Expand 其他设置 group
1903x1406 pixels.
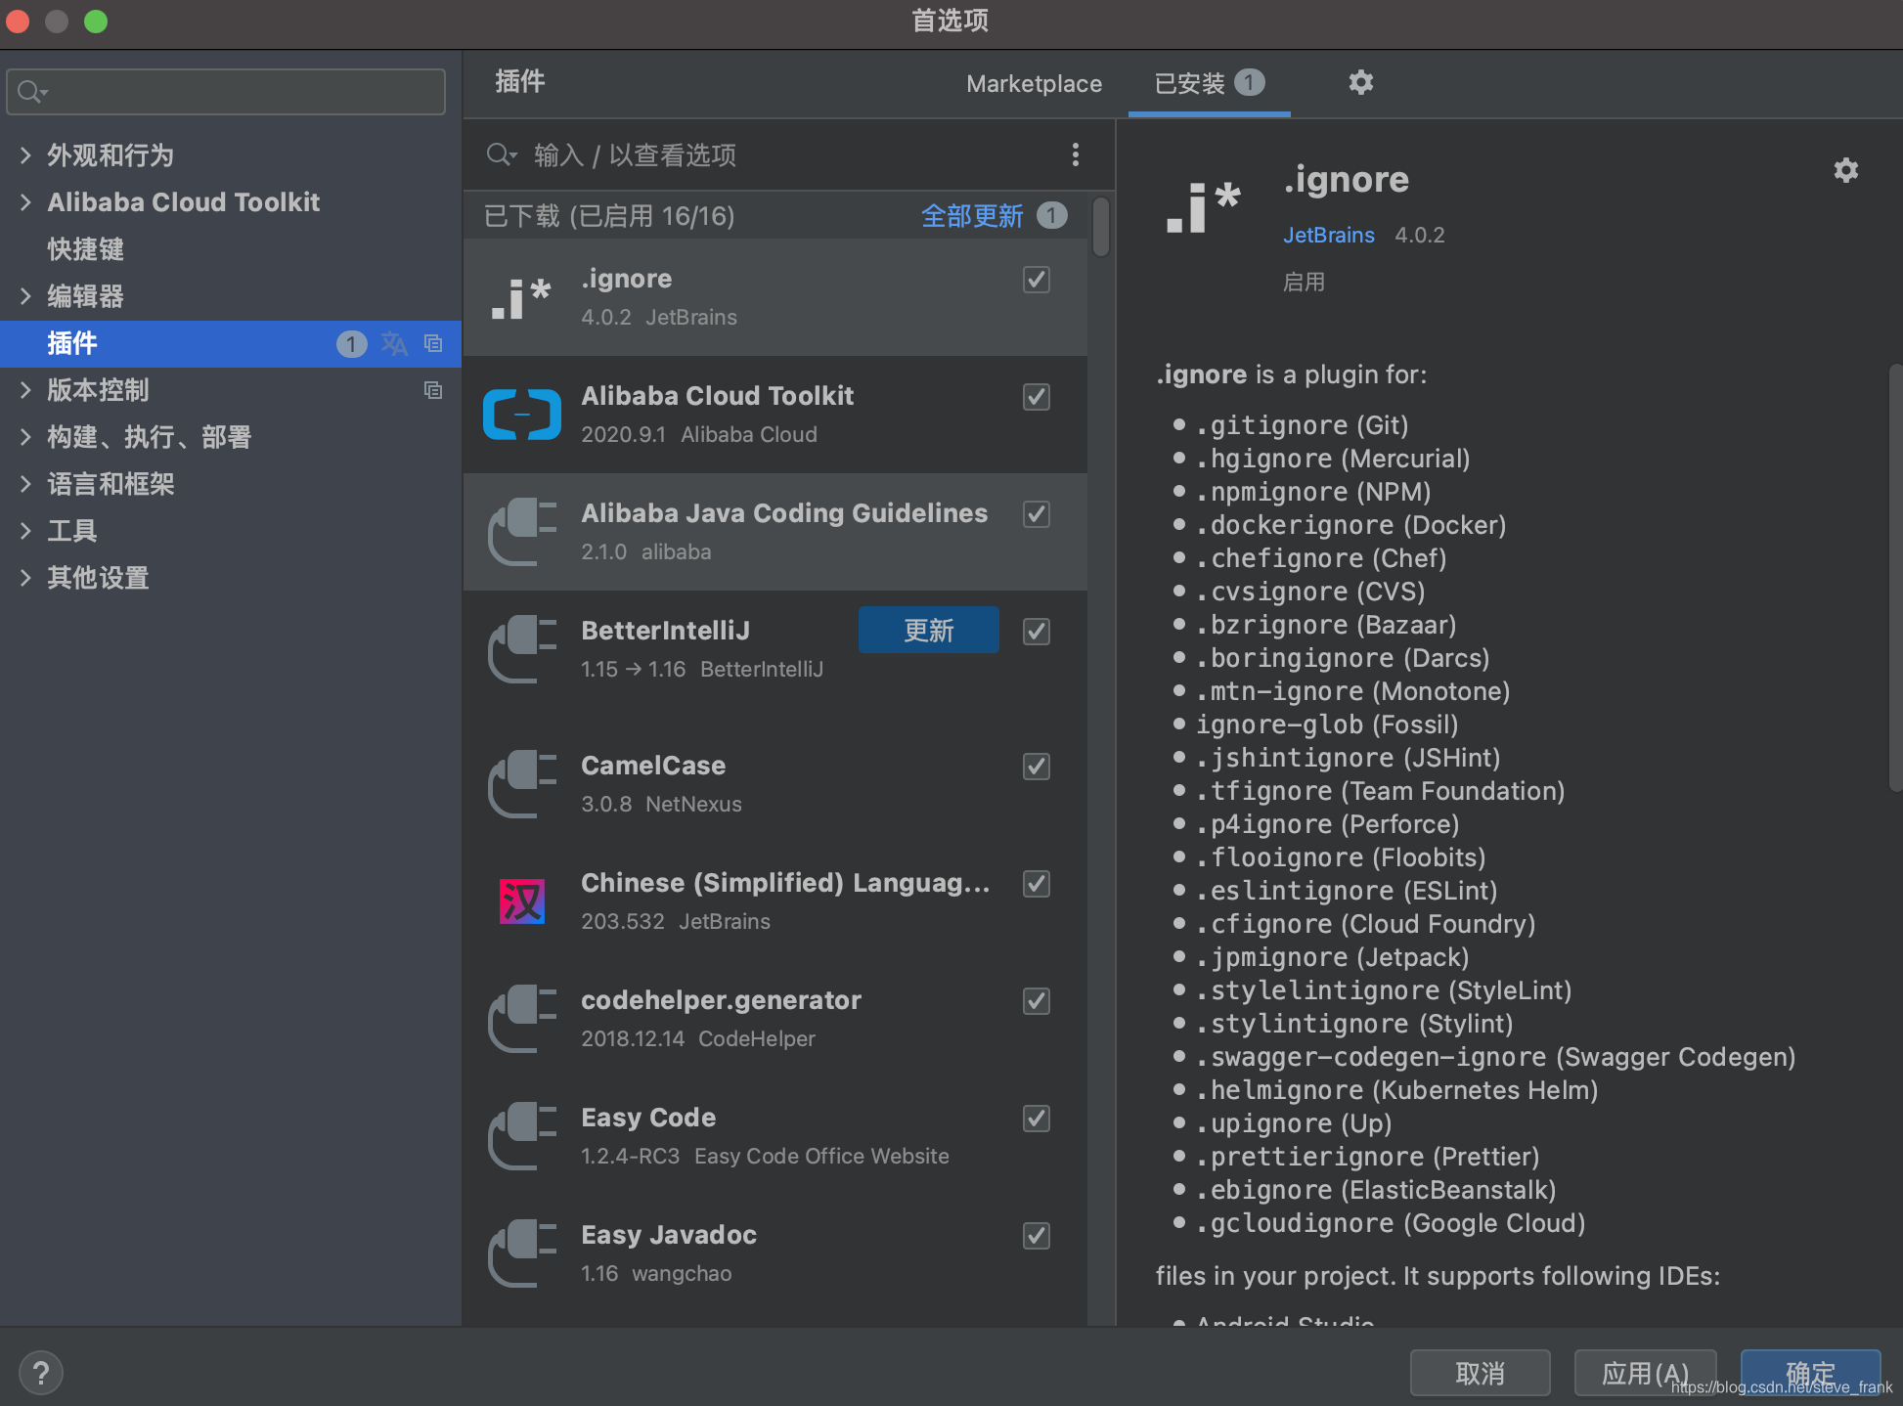coord(25,577)
